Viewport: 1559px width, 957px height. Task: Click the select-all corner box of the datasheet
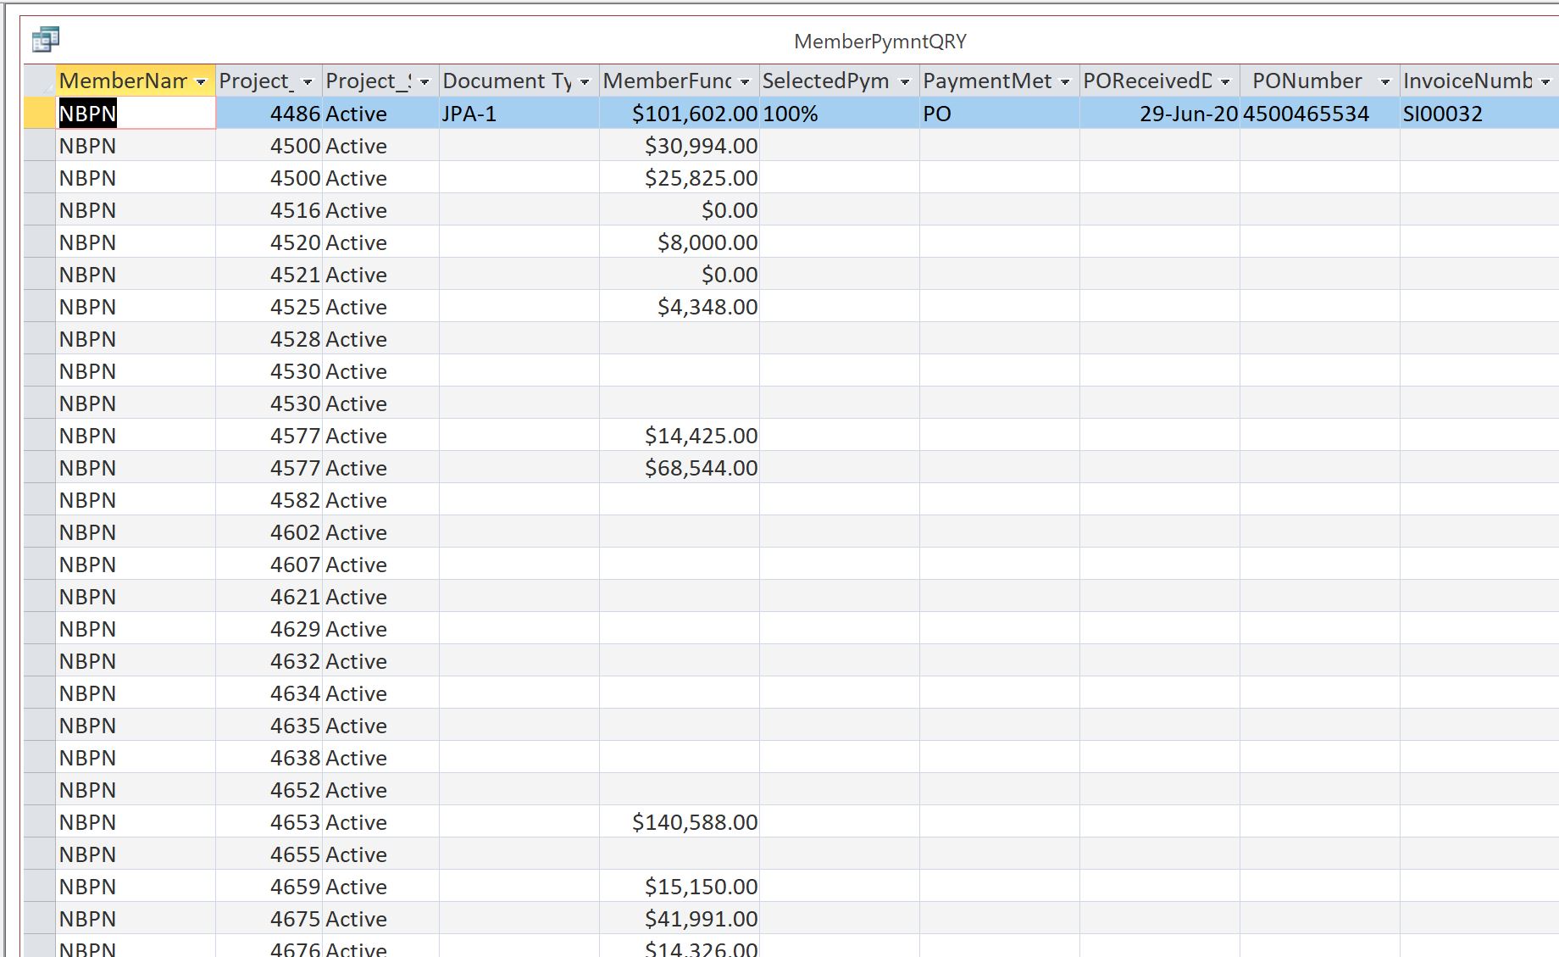click(40, 81)
